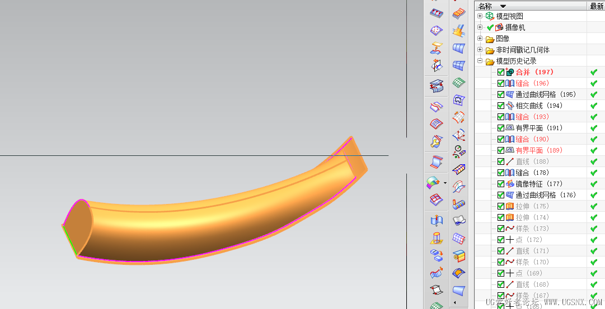Open the dropdown beside the rainbow surface icon

click(x=445, y=183)
